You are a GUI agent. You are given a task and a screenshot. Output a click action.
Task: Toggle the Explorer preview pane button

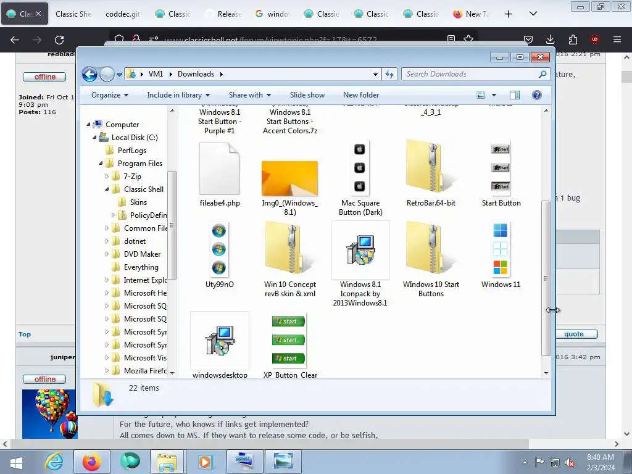click(515, 95)
